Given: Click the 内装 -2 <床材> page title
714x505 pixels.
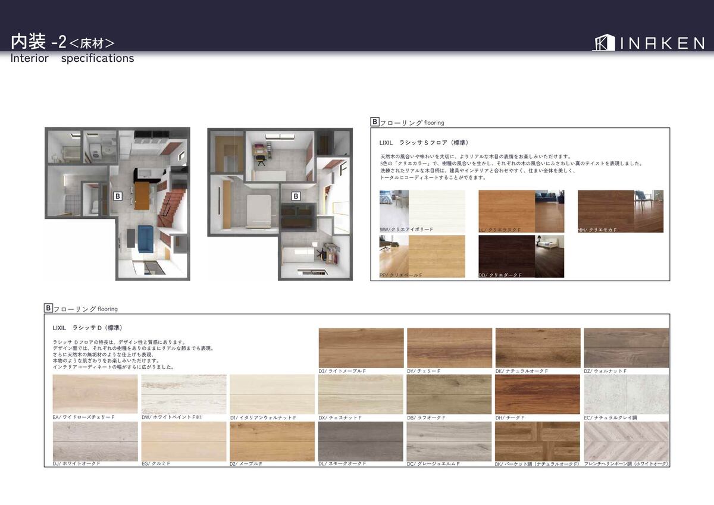Looking at the screenshot, I should pos(62,42).
